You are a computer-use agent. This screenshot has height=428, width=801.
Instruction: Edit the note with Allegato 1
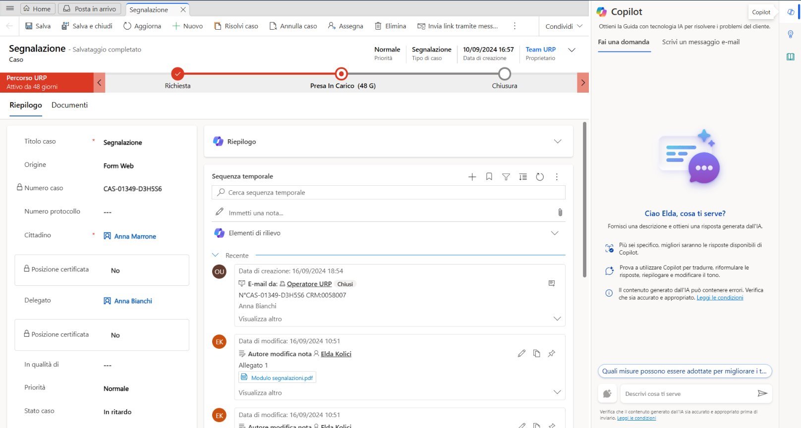tap(521, 354)
